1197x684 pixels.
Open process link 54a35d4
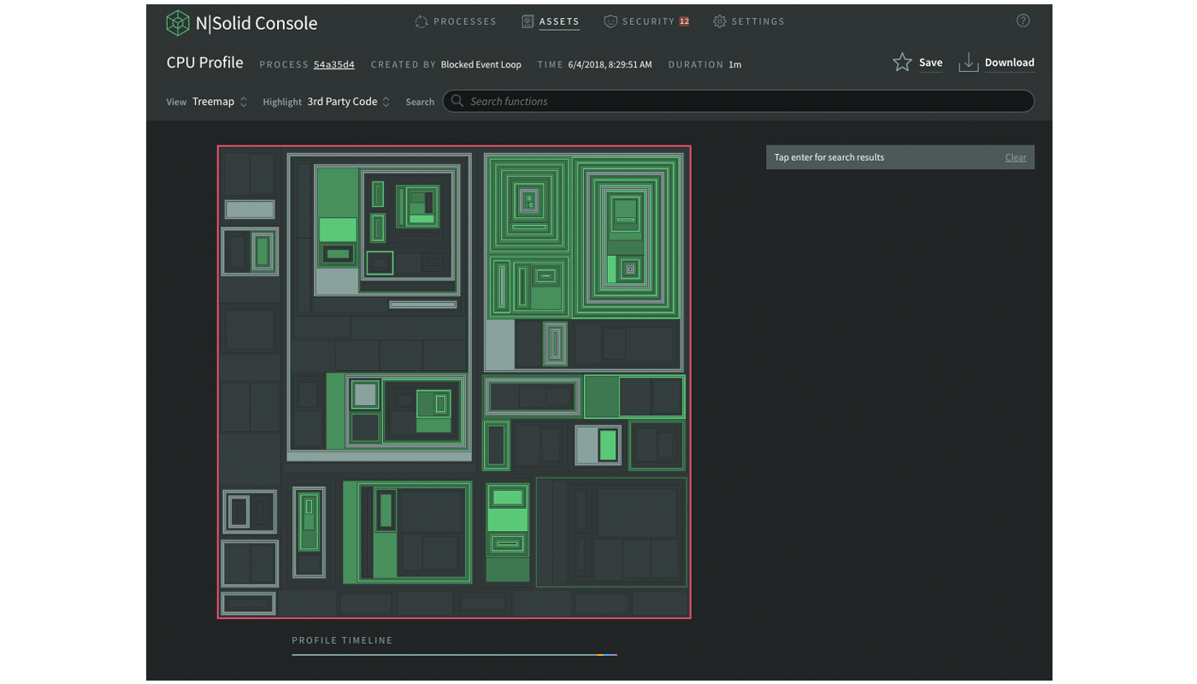click(x=333, y=65)
